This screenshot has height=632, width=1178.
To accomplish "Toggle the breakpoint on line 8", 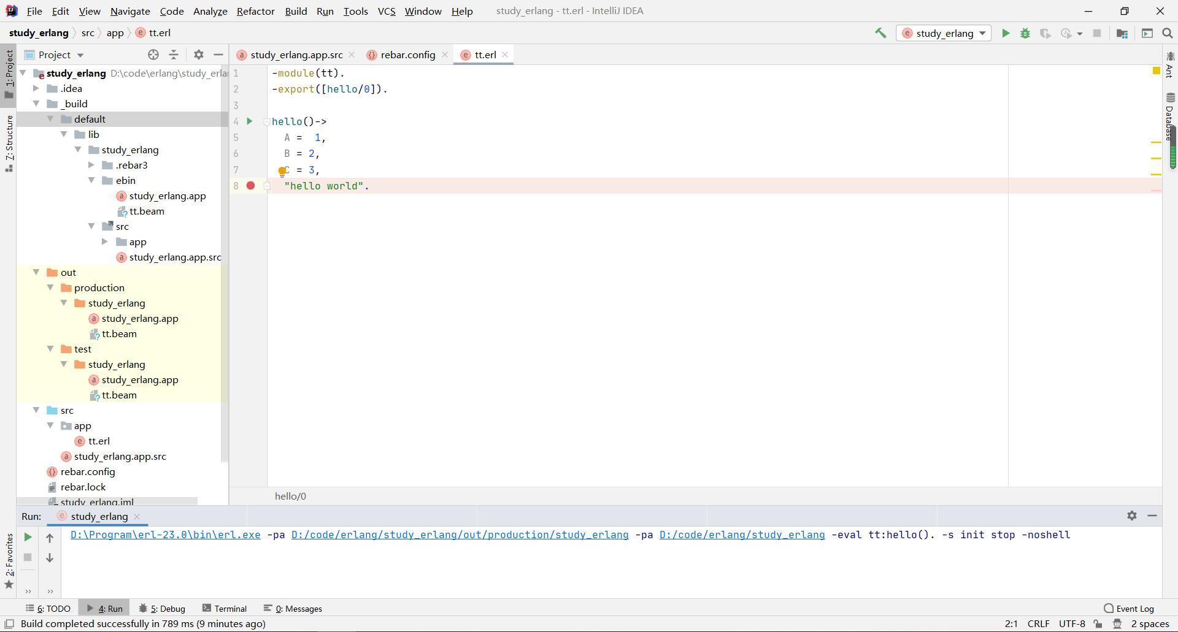I will [250, 185].
